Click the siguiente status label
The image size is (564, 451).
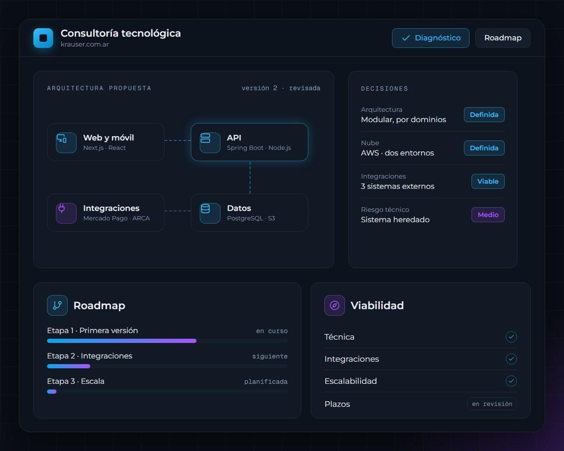270,356
